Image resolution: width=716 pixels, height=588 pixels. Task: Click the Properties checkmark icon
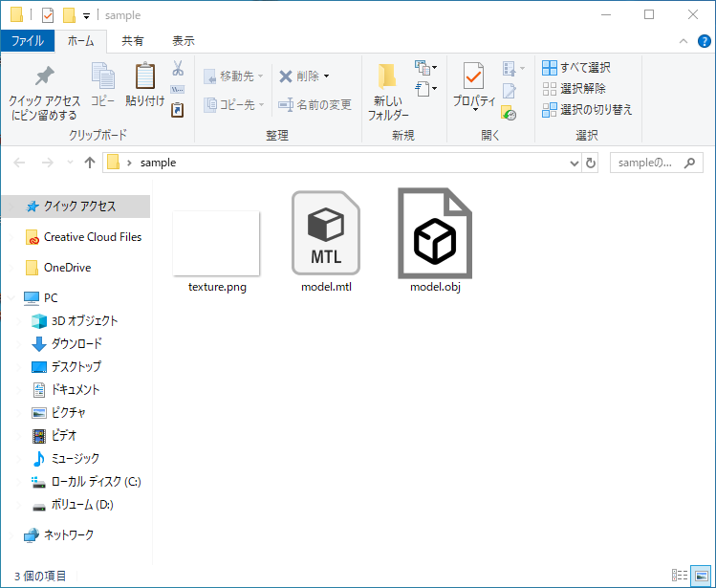click(x=473, y=76)
